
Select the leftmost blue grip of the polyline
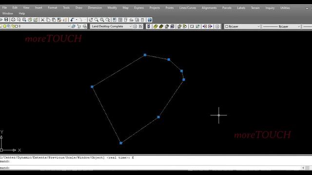(92, 87)
